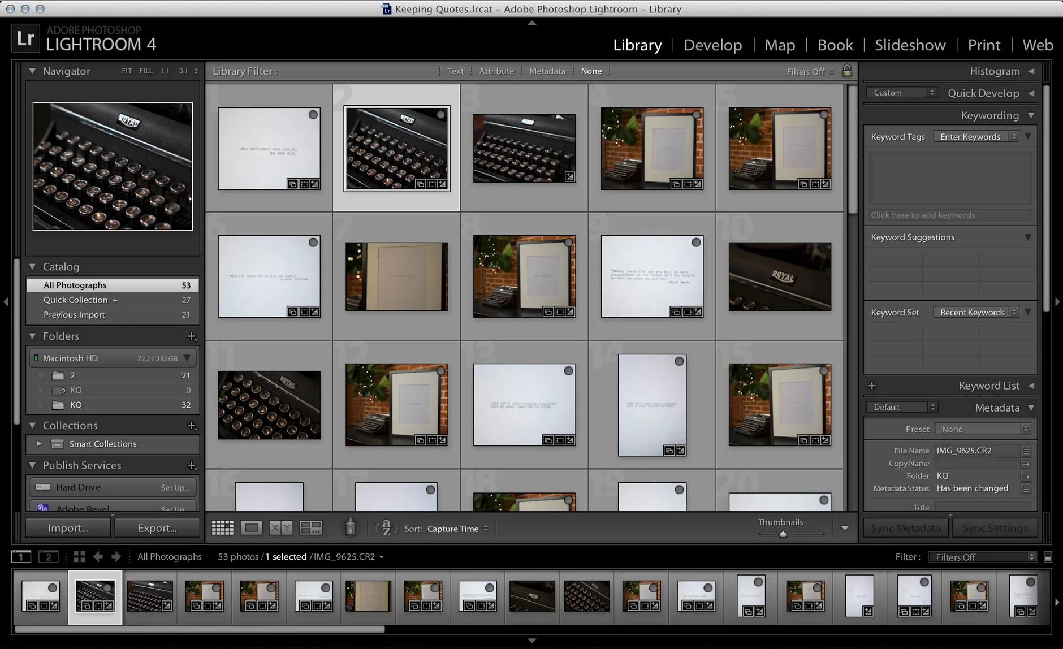Image resolution: width=1063 pixels, height=649 pixels.
Task: Add a new collection with plus icon
Action: [x=192, y=426]
